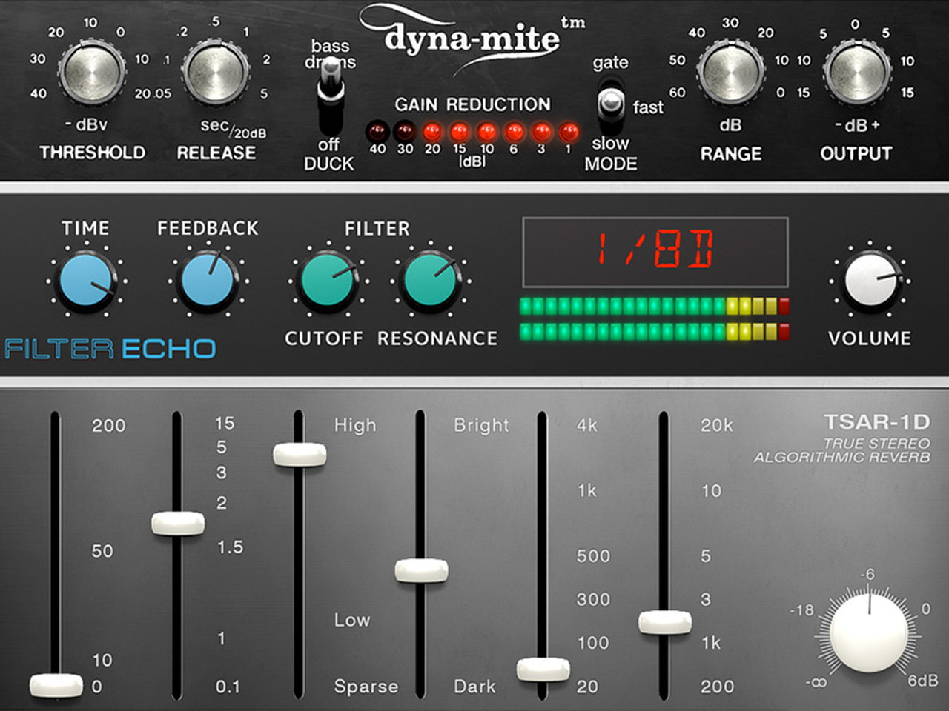Click the 20-4k frequency slider handle
Image resolution: width=949 pixels, height=711 pixels.
(x=543, y=669)
